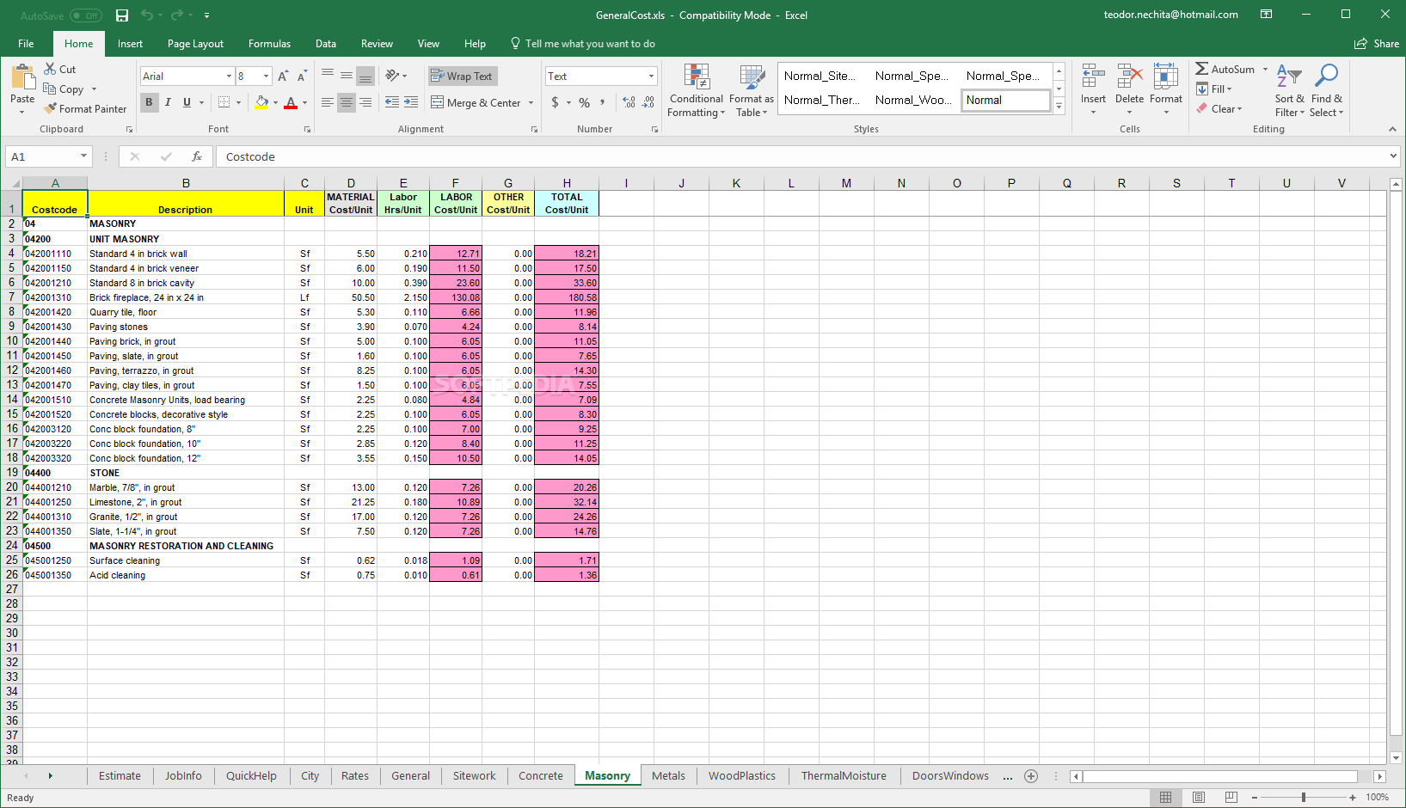Toggle Wrap Text
Screen dimensions: 1406x808
[463, 76]
